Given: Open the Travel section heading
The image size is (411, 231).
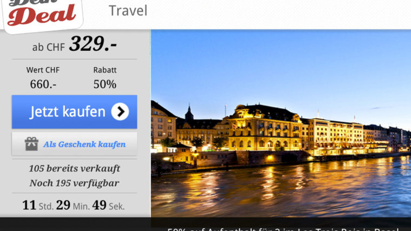Looking at the screenshot, I should tap(128, 11).
